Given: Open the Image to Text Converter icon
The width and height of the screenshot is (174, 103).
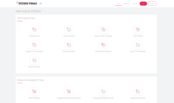Looking at the screenshot, I should 34,45.
